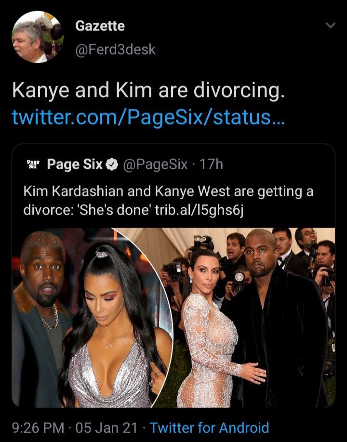Viewport: 347px width, 442px height.
Task: Click the Page Six verified badge
Action: (x=112, y=164)
